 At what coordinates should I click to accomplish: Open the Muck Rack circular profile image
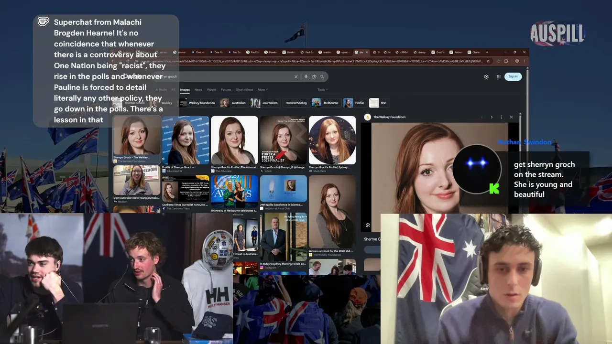(332, 140)
